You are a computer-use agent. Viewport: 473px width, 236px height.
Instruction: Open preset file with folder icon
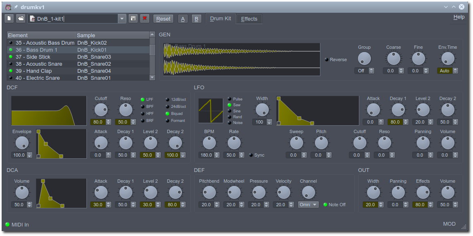(21, 19)
